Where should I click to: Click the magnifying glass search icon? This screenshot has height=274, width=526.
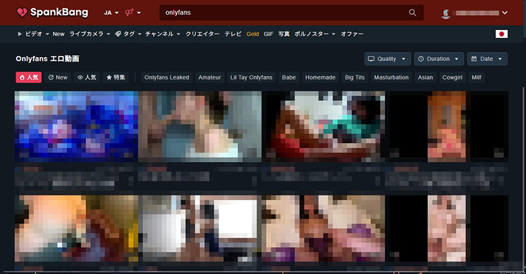[x=412, y=12]
